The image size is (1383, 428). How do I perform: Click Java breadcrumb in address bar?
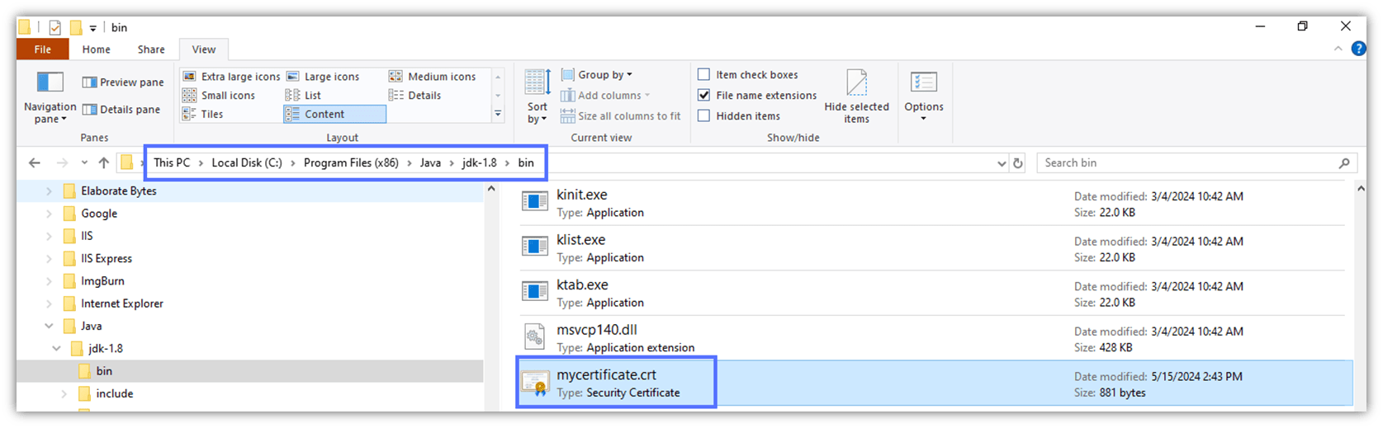click(x=430, y=162)
